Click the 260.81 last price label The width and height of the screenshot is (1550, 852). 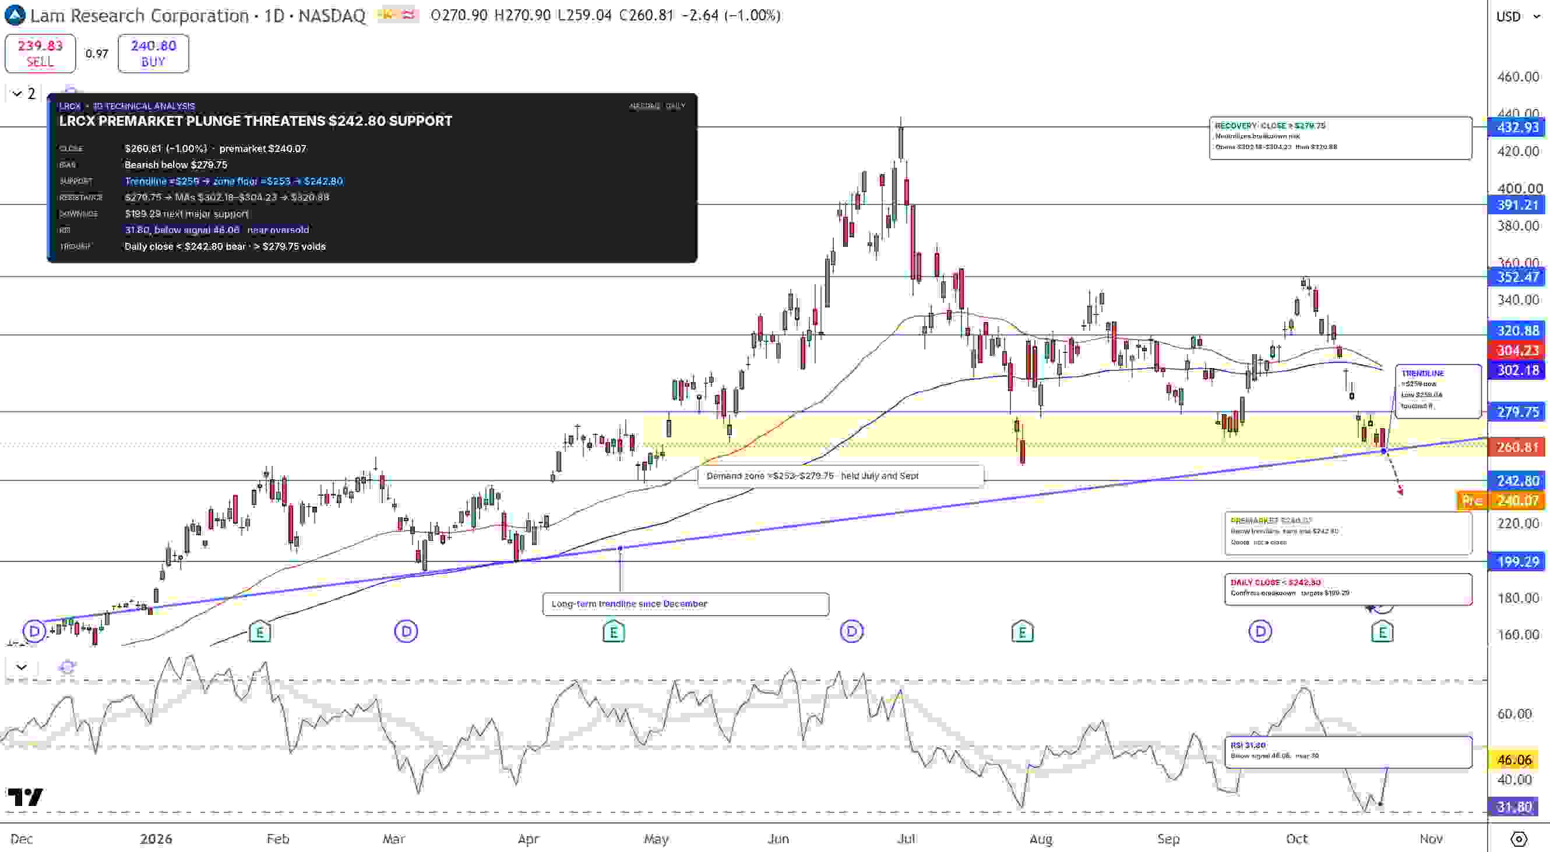[x=1517, y=447]
